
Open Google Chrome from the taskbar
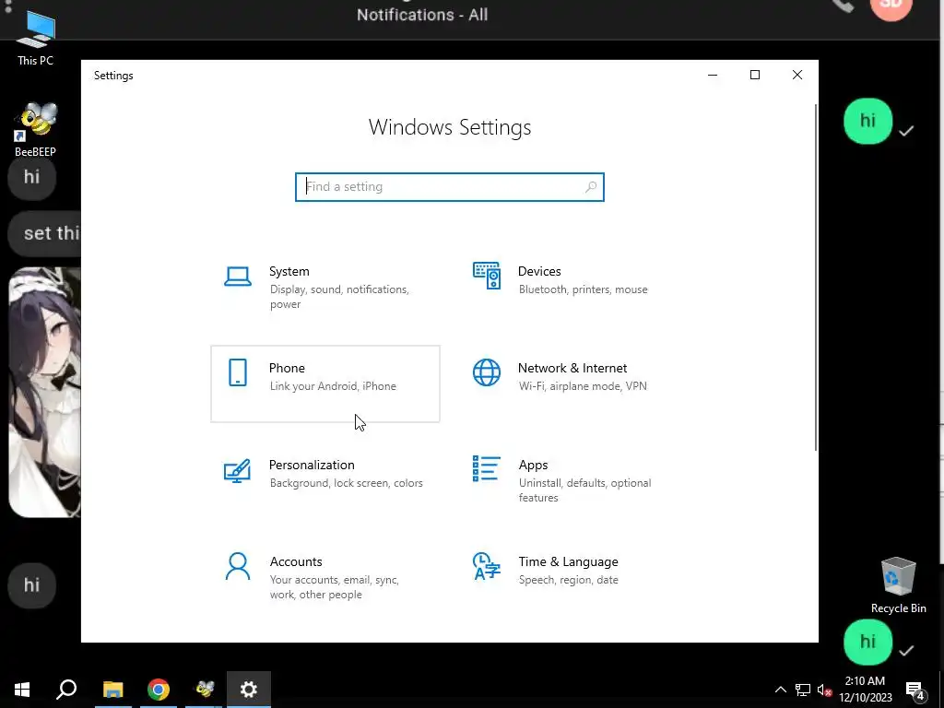[x=159, y=690]
